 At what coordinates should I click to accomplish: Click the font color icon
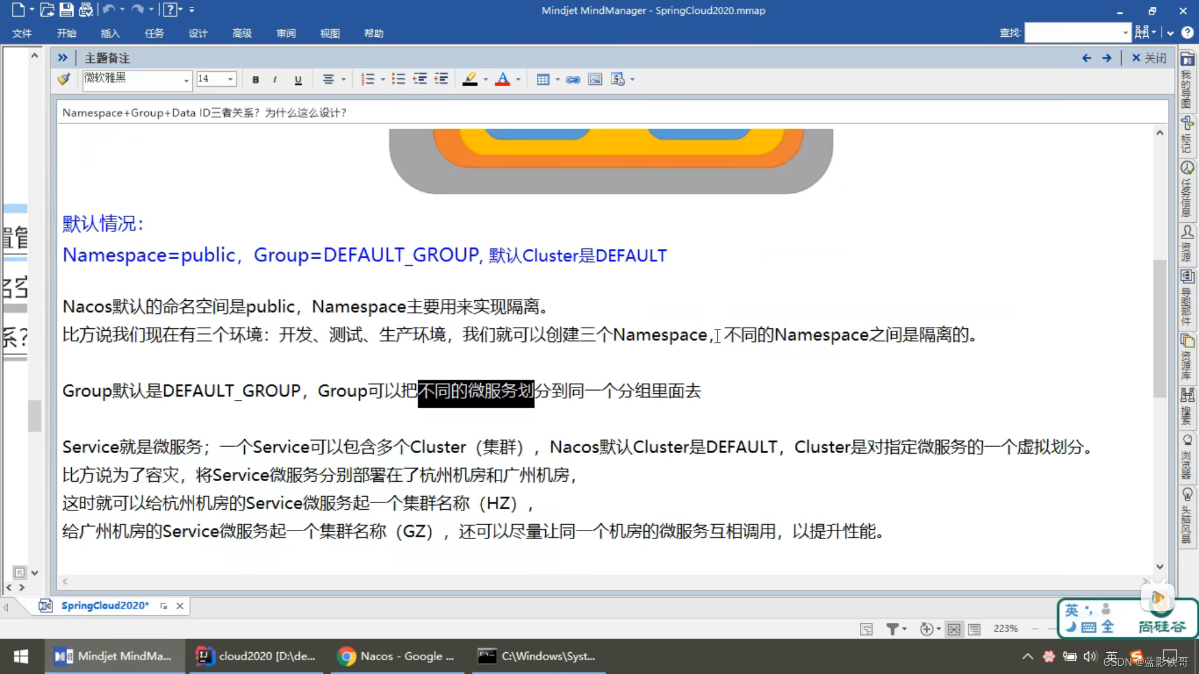pyautogui.click(x=502, y=79)
